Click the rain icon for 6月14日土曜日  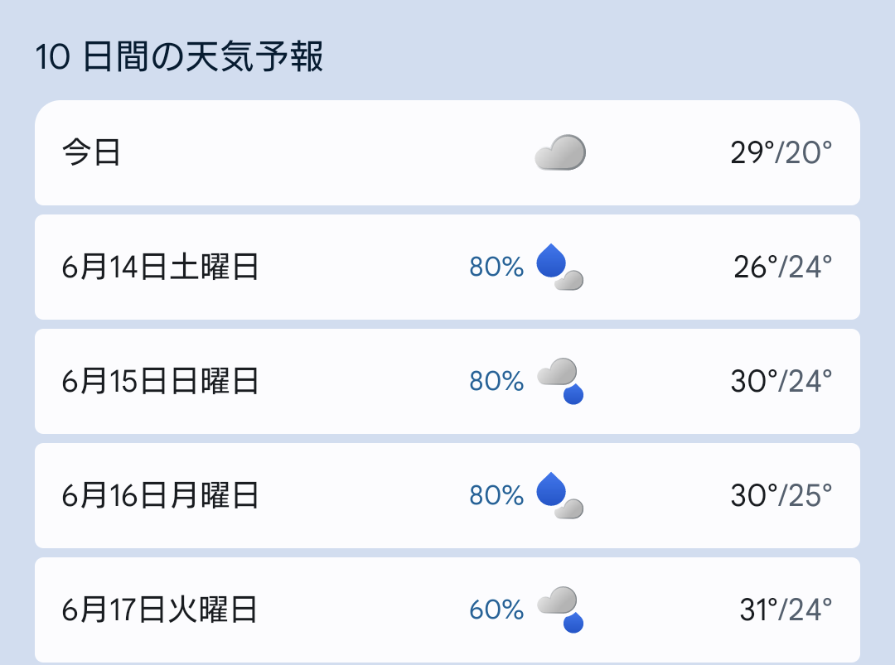(x=560, y=267)
